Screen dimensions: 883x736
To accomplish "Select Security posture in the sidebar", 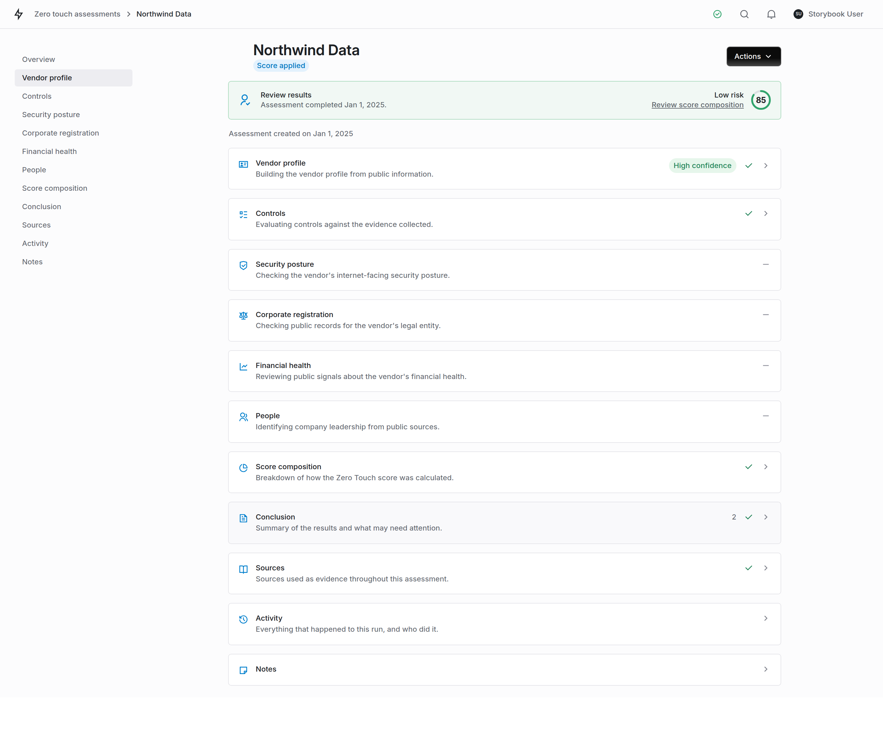I will (74, 115).
